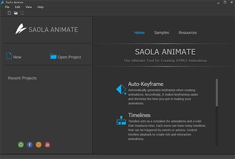Screen dimensions: 235x159
Task: Select the Home tab
Action: tap(139, 32)
